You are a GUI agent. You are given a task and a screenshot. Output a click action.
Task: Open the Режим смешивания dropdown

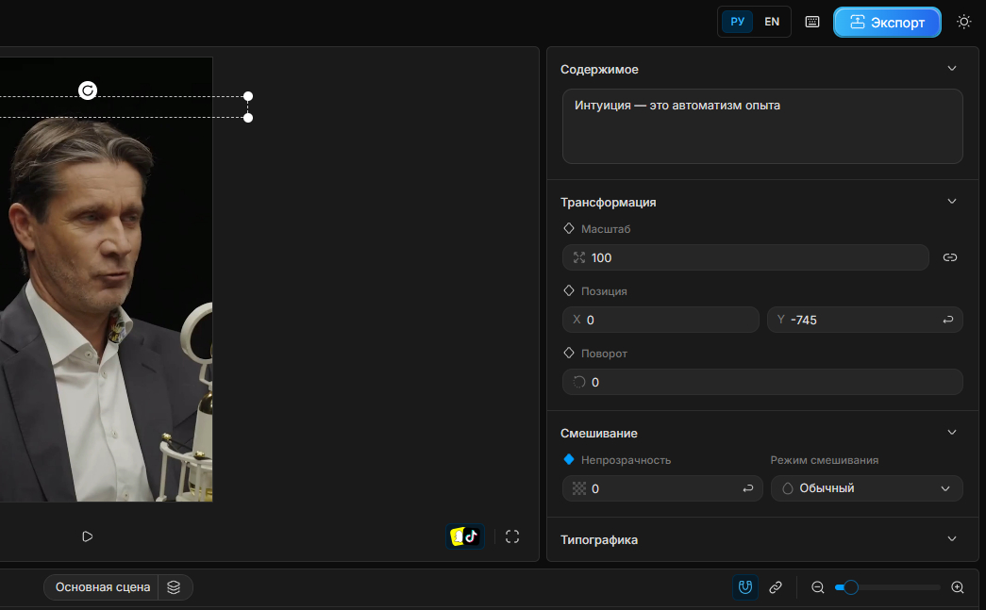point(866,488)
